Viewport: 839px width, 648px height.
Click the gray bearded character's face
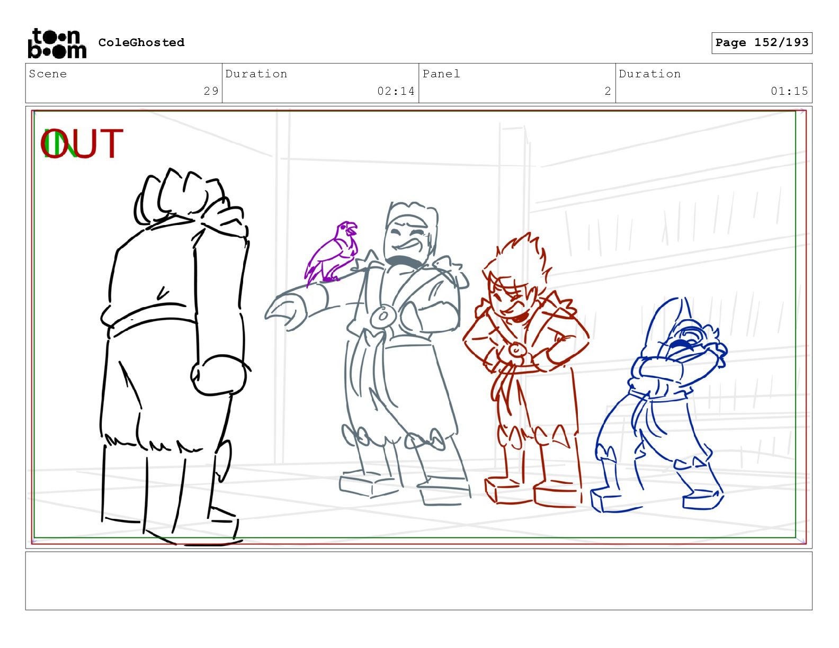407,238
